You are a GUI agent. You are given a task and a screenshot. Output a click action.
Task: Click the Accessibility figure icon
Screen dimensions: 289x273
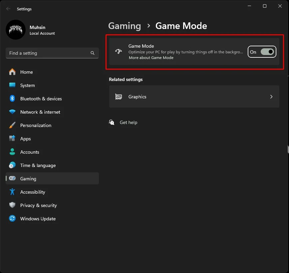[x=12, y=192]
